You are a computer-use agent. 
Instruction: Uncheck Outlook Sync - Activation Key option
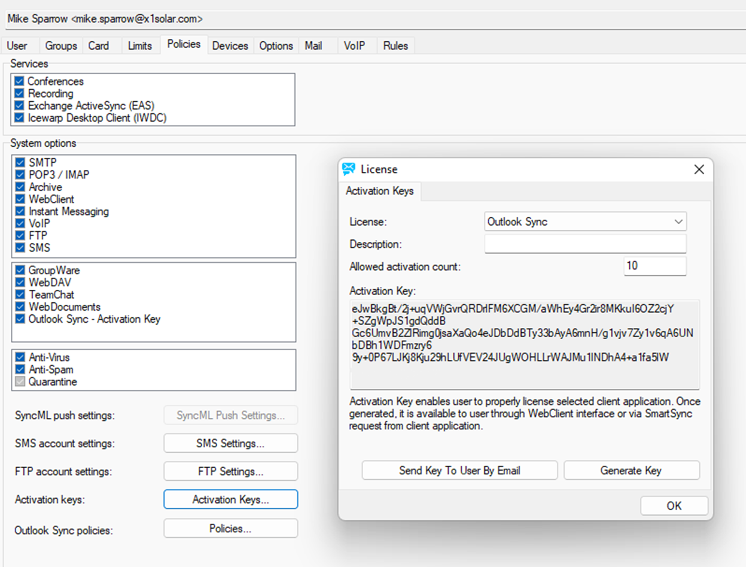pyautogui.click(x=20, y=319)
